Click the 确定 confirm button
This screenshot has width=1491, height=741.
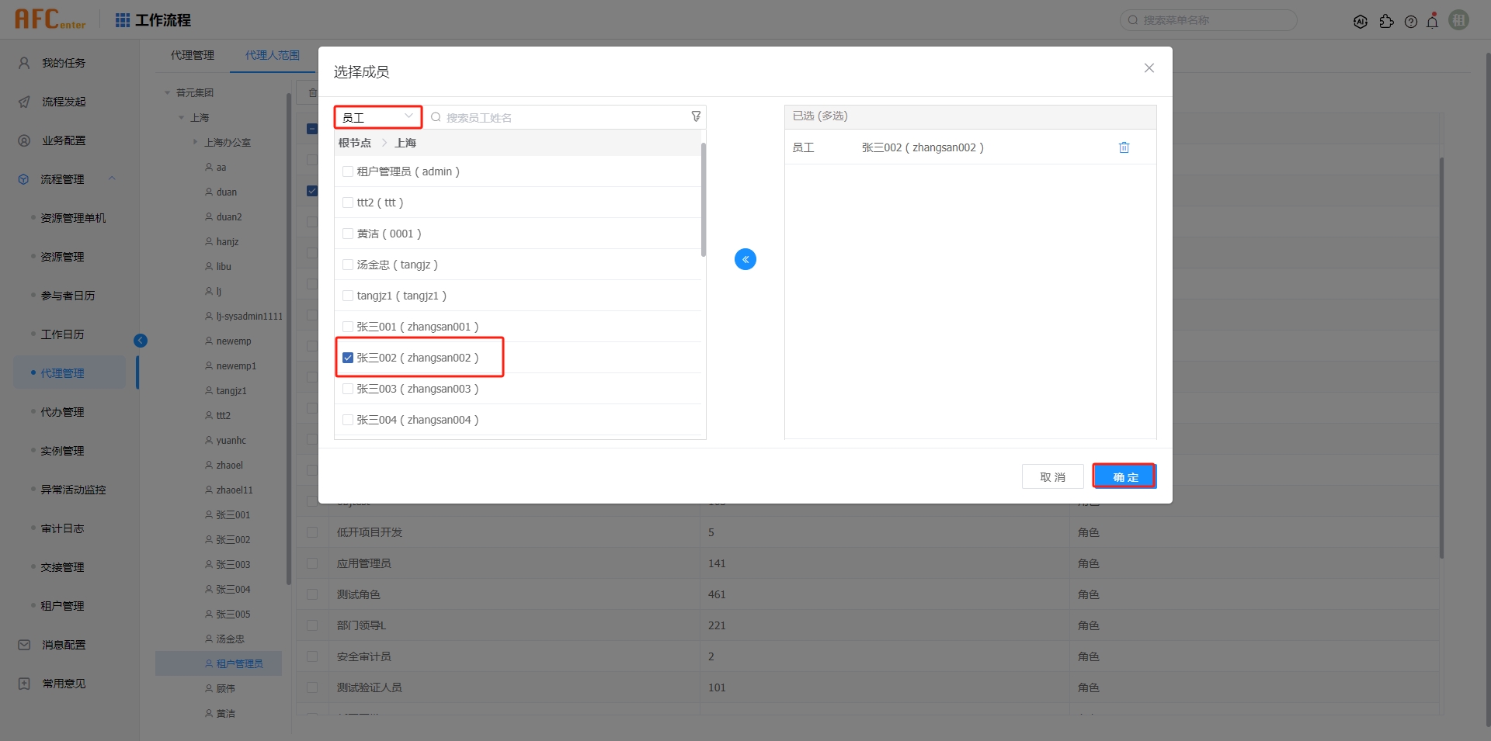(x=1124, y=476)
